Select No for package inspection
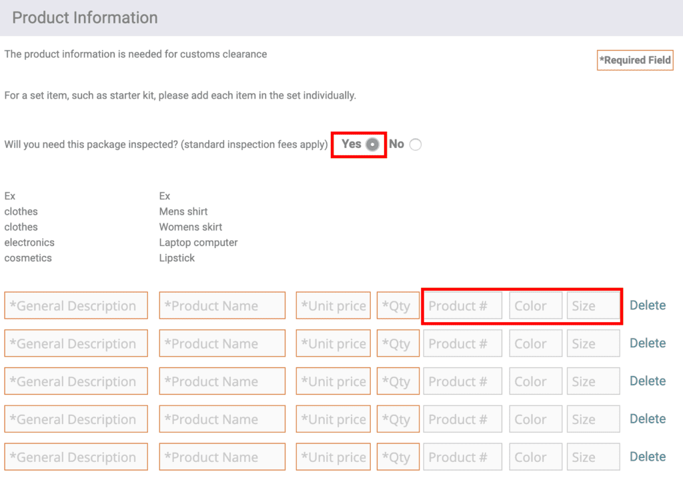683x498 pixels. point(416,145)
